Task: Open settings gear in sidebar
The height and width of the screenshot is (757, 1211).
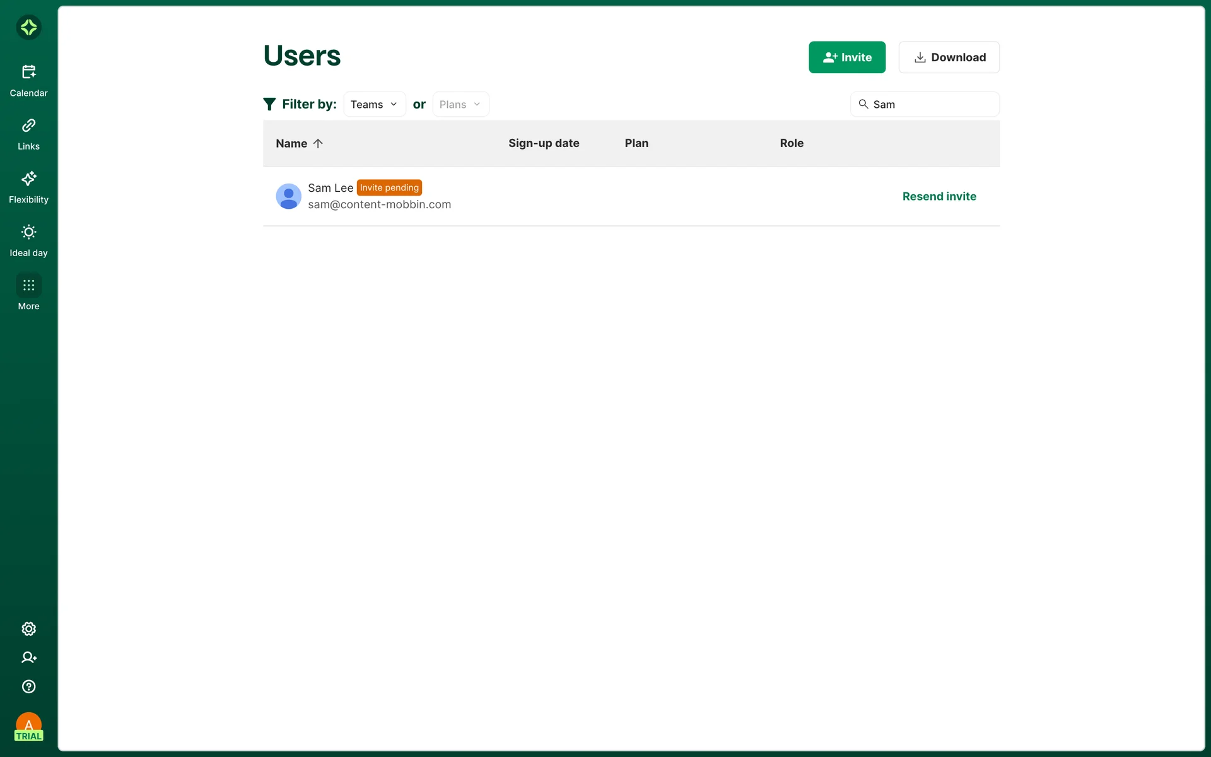Action: [x=28, y=629]
